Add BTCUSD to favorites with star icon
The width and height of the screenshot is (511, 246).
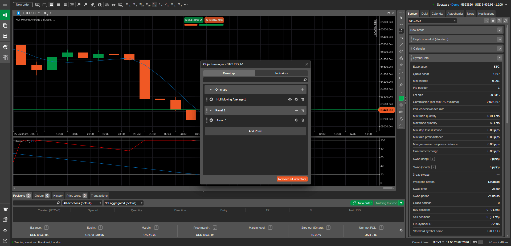(493, 21)
